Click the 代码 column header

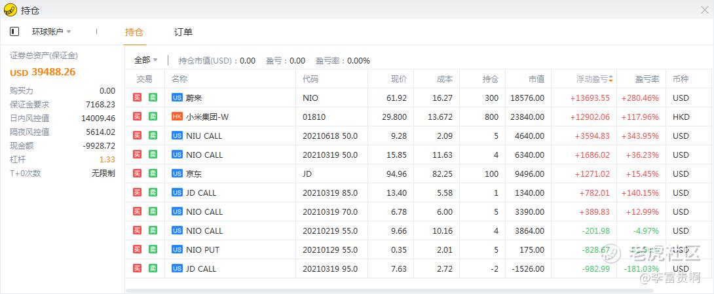point(310,79)
